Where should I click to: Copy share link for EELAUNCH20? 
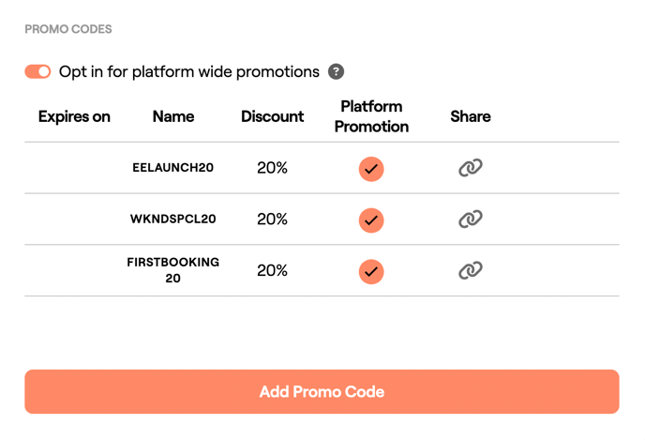click(x=470, y=168)
